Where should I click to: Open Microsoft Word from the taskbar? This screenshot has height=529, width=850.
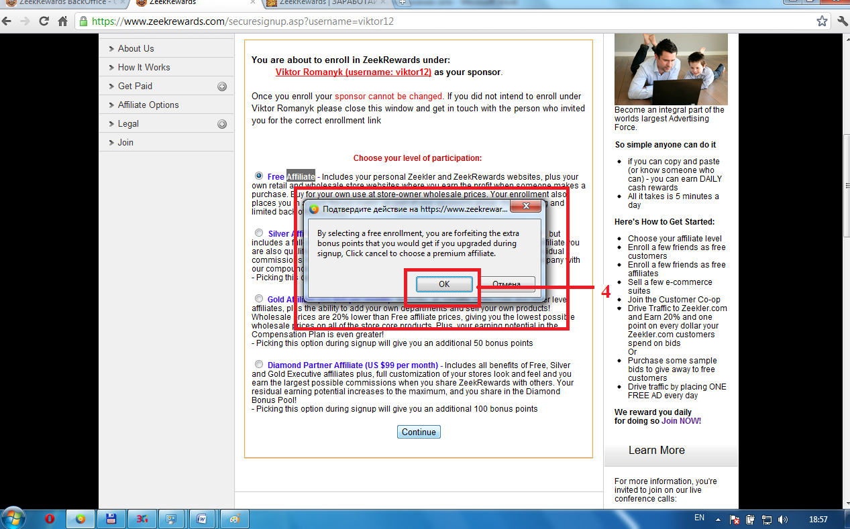tap(202, 519)
